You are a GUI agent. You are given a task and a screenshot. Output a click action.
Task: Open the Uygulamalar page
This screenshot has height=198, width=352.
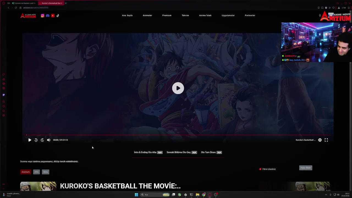click(228, 15)
